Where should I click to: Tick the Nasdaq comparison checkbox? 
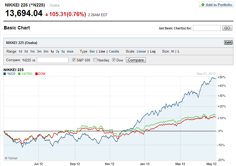tap(95, 60)
